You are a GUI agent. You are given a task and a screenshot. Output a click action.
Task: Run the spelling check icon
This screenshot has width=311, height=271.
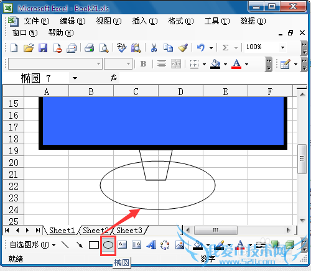point(121,48)
